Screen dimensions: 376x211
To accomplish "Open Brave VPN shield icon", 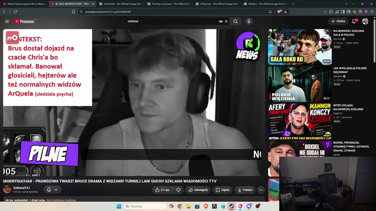I will point(360,12).
